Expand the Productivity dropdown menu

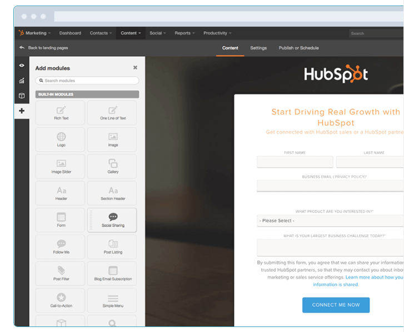[217, 33]
